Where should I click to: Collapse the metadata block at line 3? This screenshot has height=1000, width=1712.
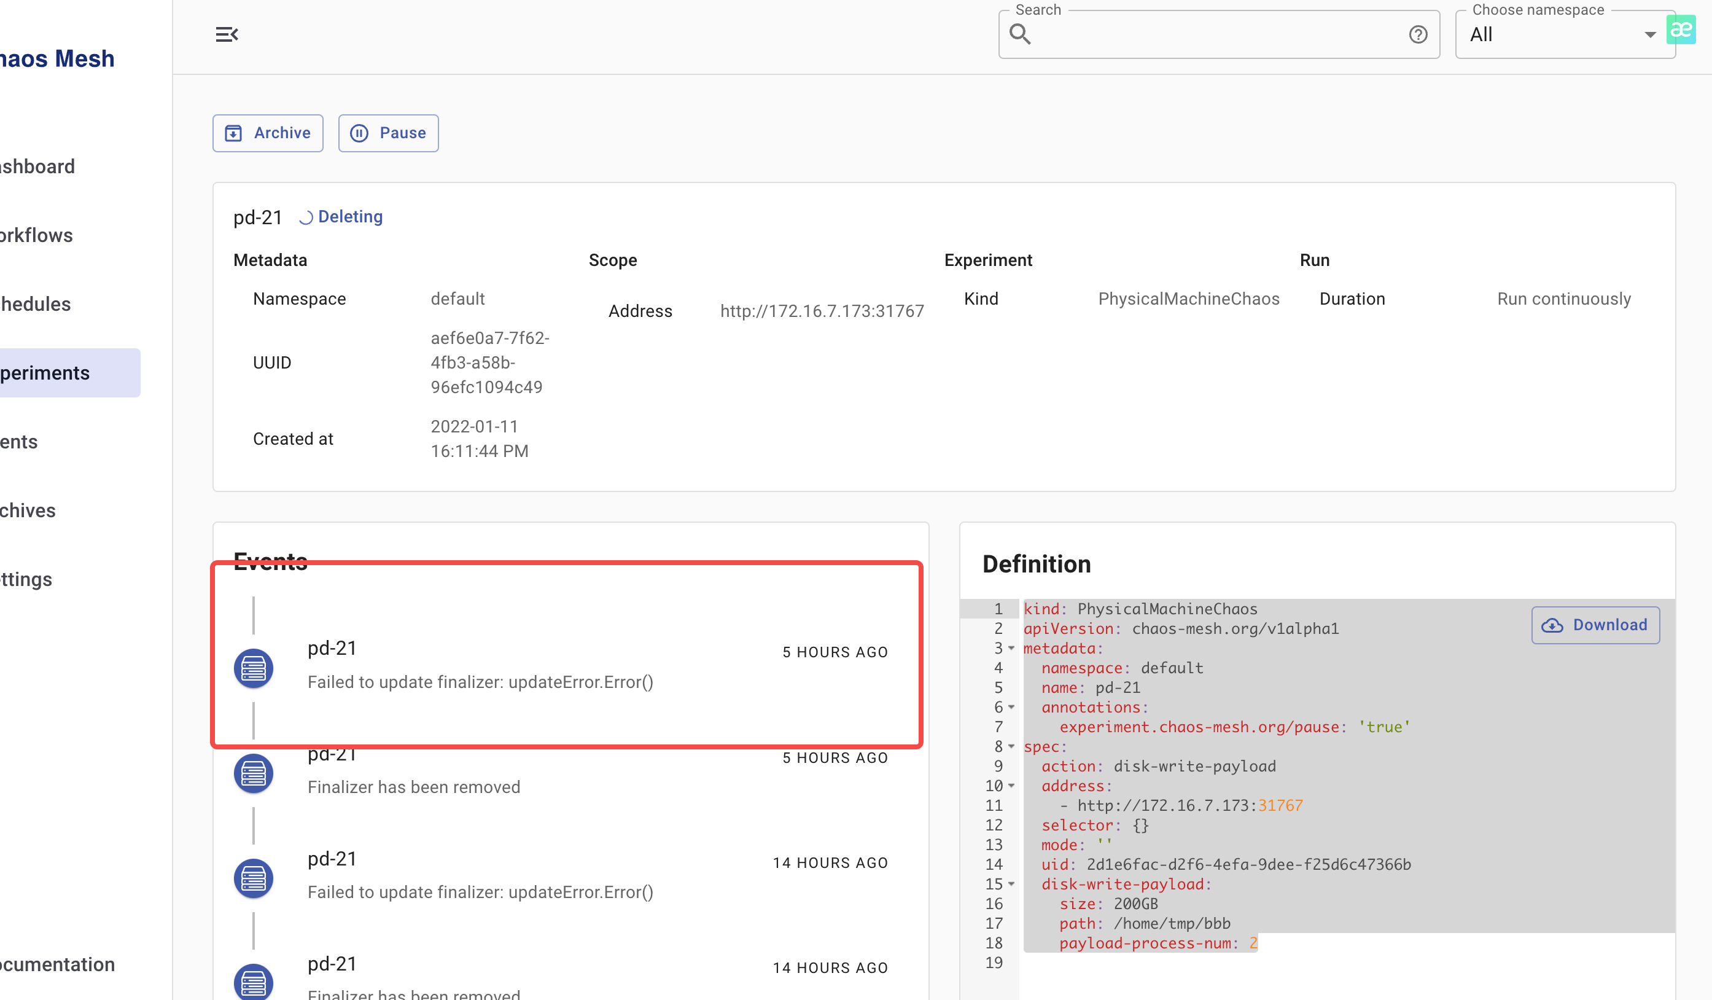[1012, 648]
